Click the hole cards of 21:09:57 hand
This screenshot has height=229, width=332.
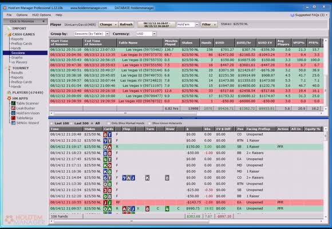(x=108, y=208)
